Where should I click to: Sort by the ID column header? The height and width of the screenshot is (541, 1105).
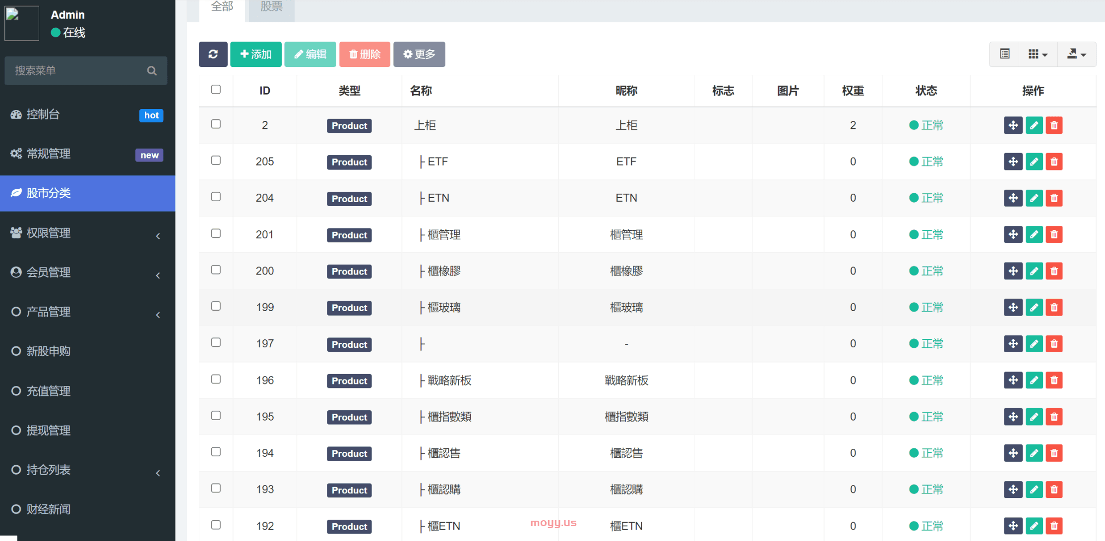point(265,91)
